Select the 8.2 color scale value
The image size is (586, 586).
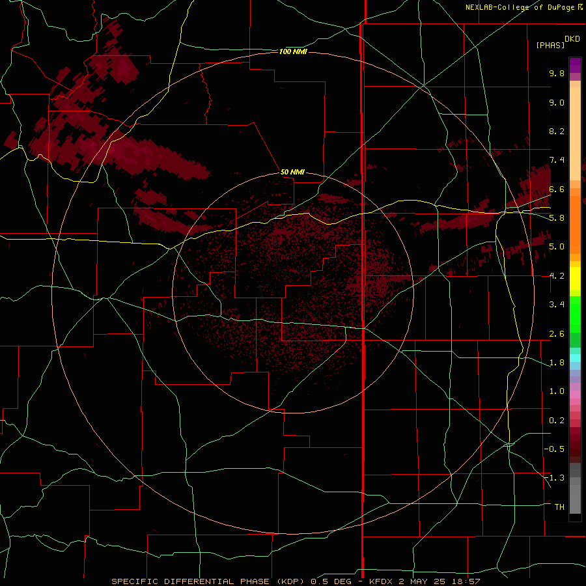(557, 131)
